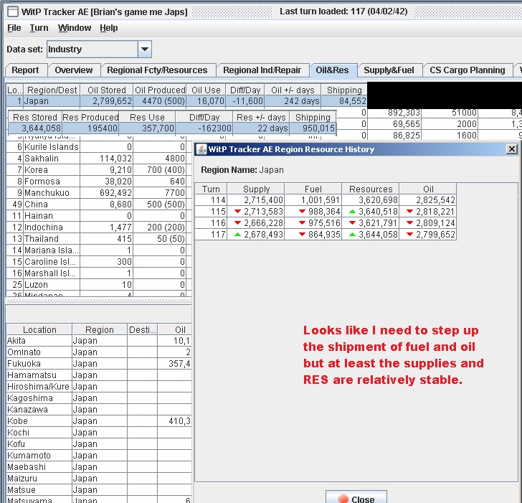Click the WitP Tracker window icon in title bar
This screenshot has width=522, height=503.
pyautogui.click(x=13, y=12)
